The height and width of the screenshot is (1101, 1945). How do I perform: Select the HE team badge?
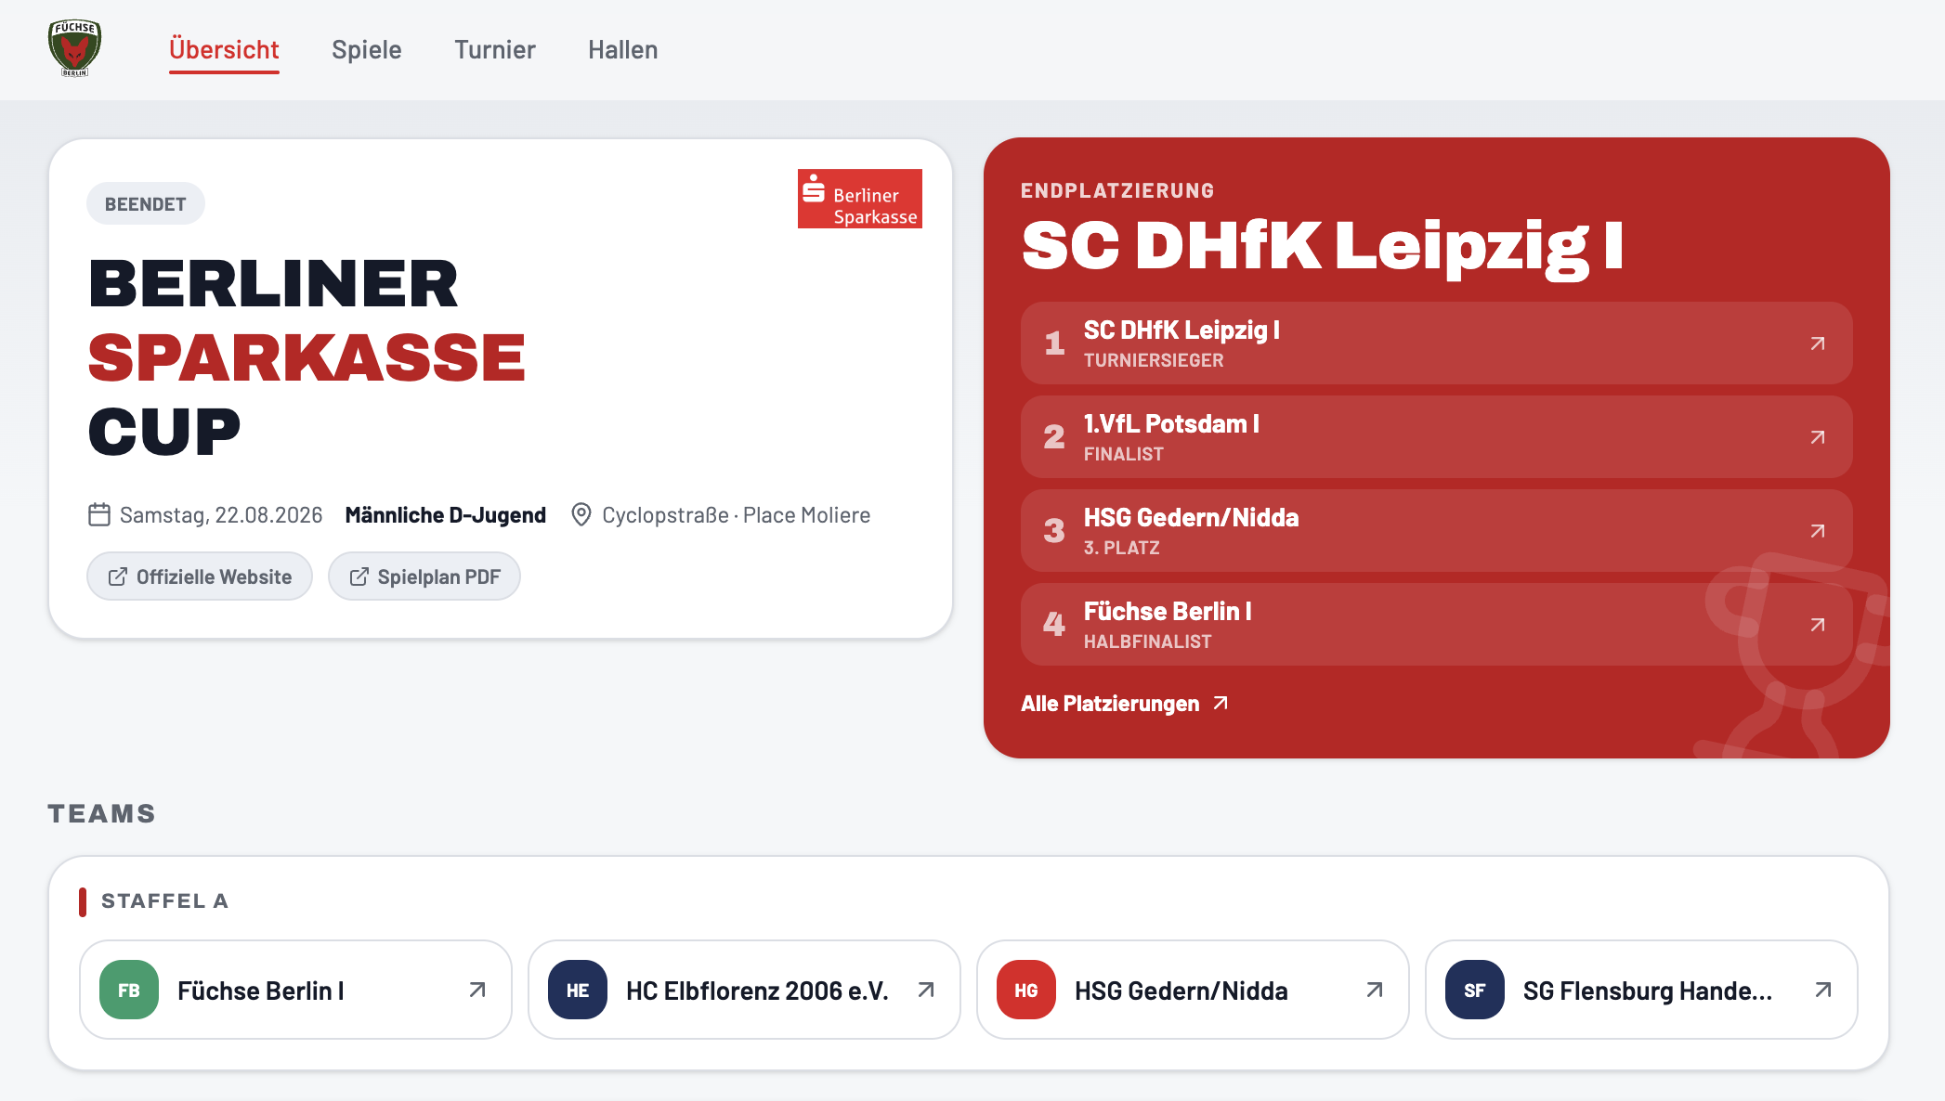click(578, 990)
